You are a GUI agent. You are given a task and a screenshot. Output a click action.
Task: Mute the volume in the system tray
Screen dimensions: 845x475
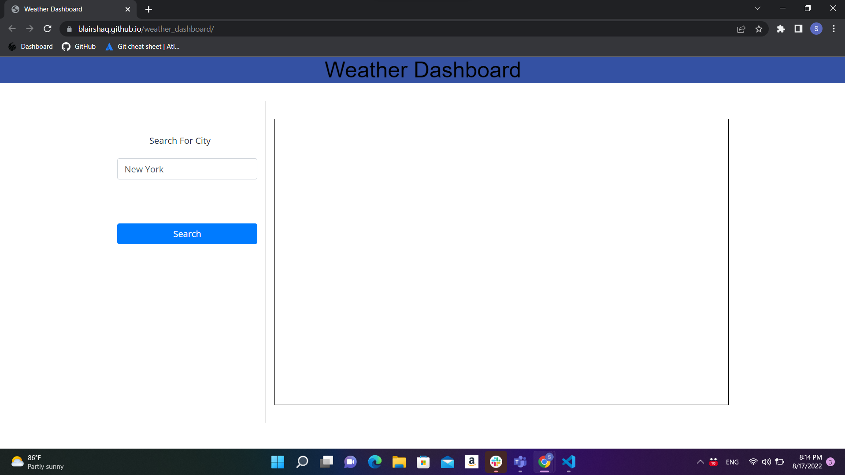click(766, 462)
